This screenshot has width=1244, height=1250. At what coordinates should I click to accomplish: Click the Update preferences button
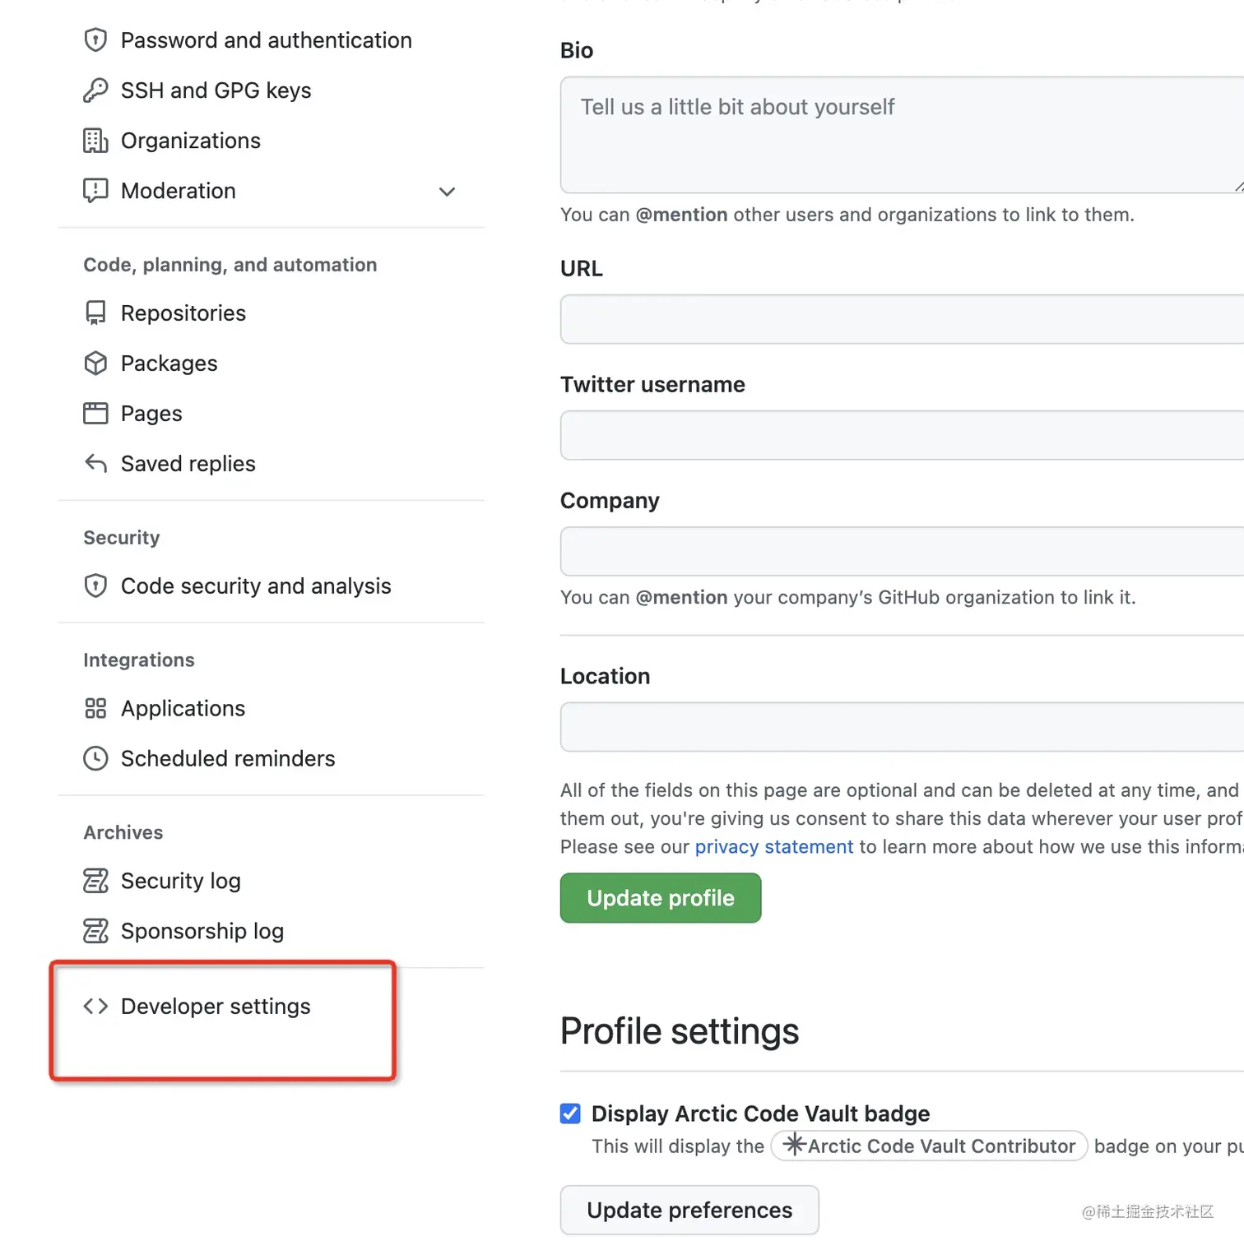pos(689,1211)
